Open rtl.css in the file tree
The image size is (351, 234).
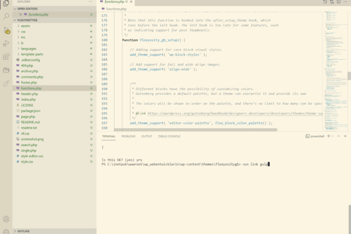54,133
